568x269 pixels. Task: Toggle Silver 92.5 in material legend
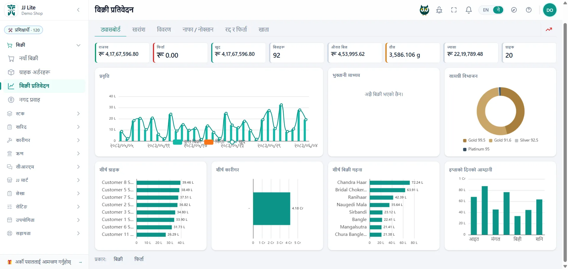coord(527,140)
